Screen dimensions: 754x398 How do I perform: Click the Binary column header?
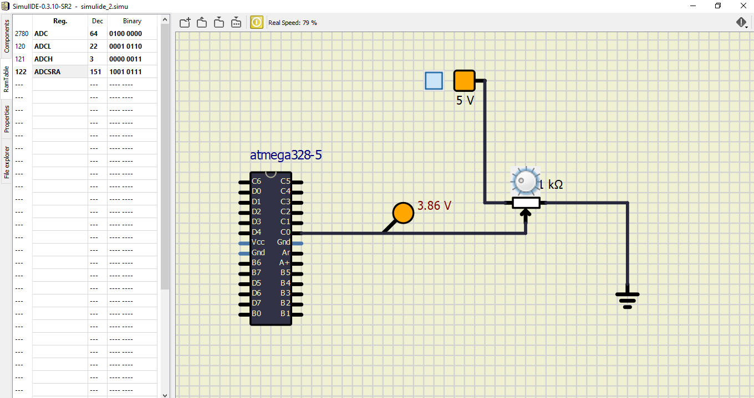point(132,21)
